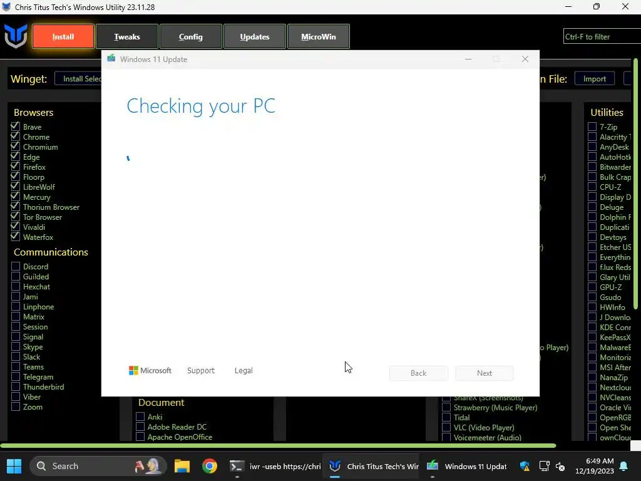Uncheck the Vivaldi checkbox
Screen dimensions: 641x481
16,227
